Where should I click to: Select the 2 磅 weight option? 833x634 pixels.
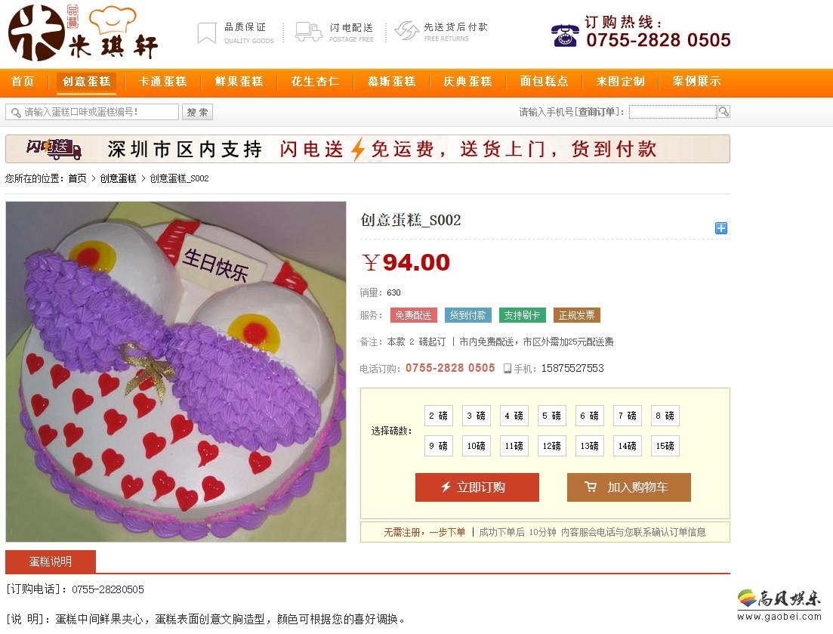(x=438, y=416)
